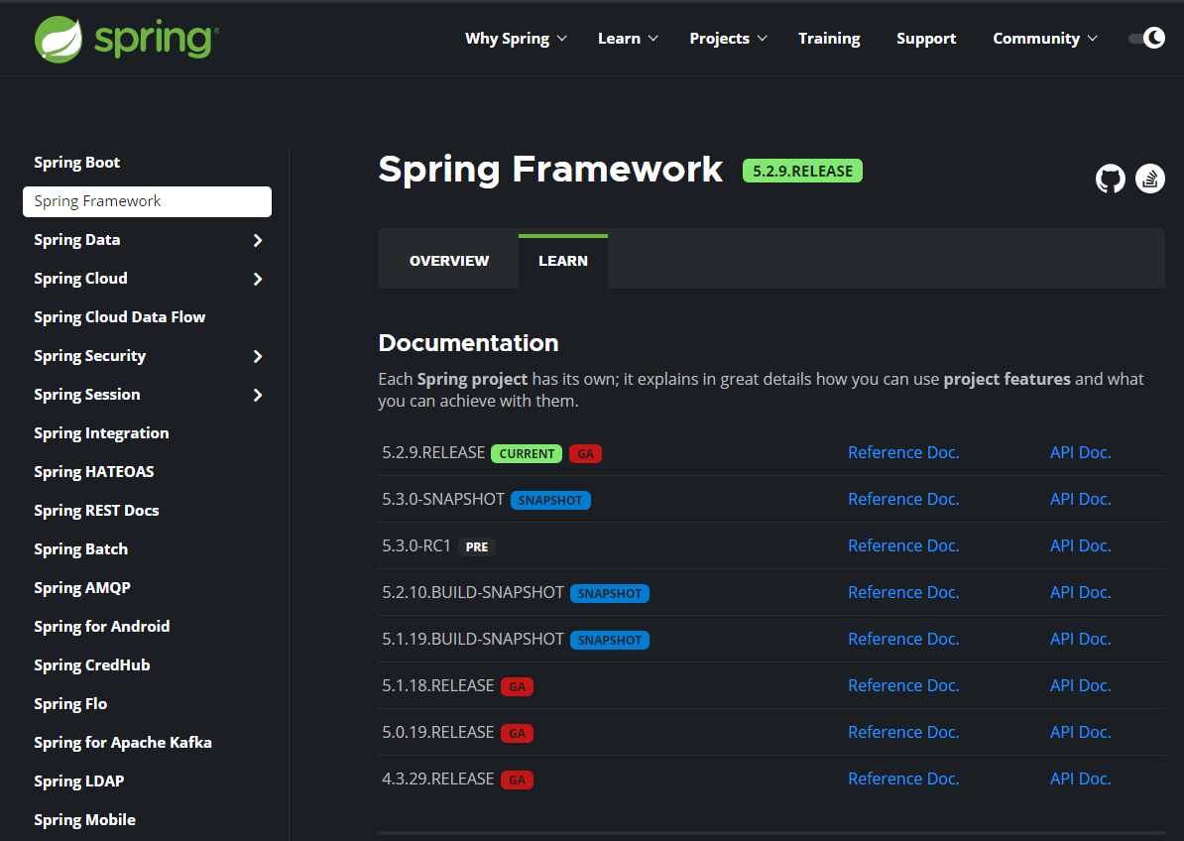Viewport: 1184px width, 841px height.
Task: Open the Community dropdown menu
Action: tap(1044, 39)
